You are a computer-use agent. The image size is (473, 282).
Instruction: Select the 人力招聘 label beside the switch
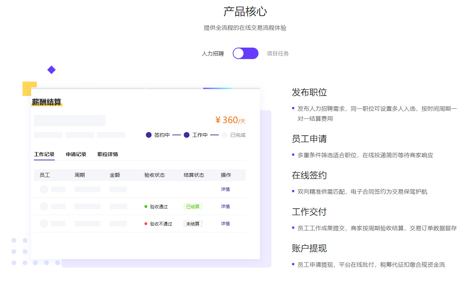click(213, 54)
